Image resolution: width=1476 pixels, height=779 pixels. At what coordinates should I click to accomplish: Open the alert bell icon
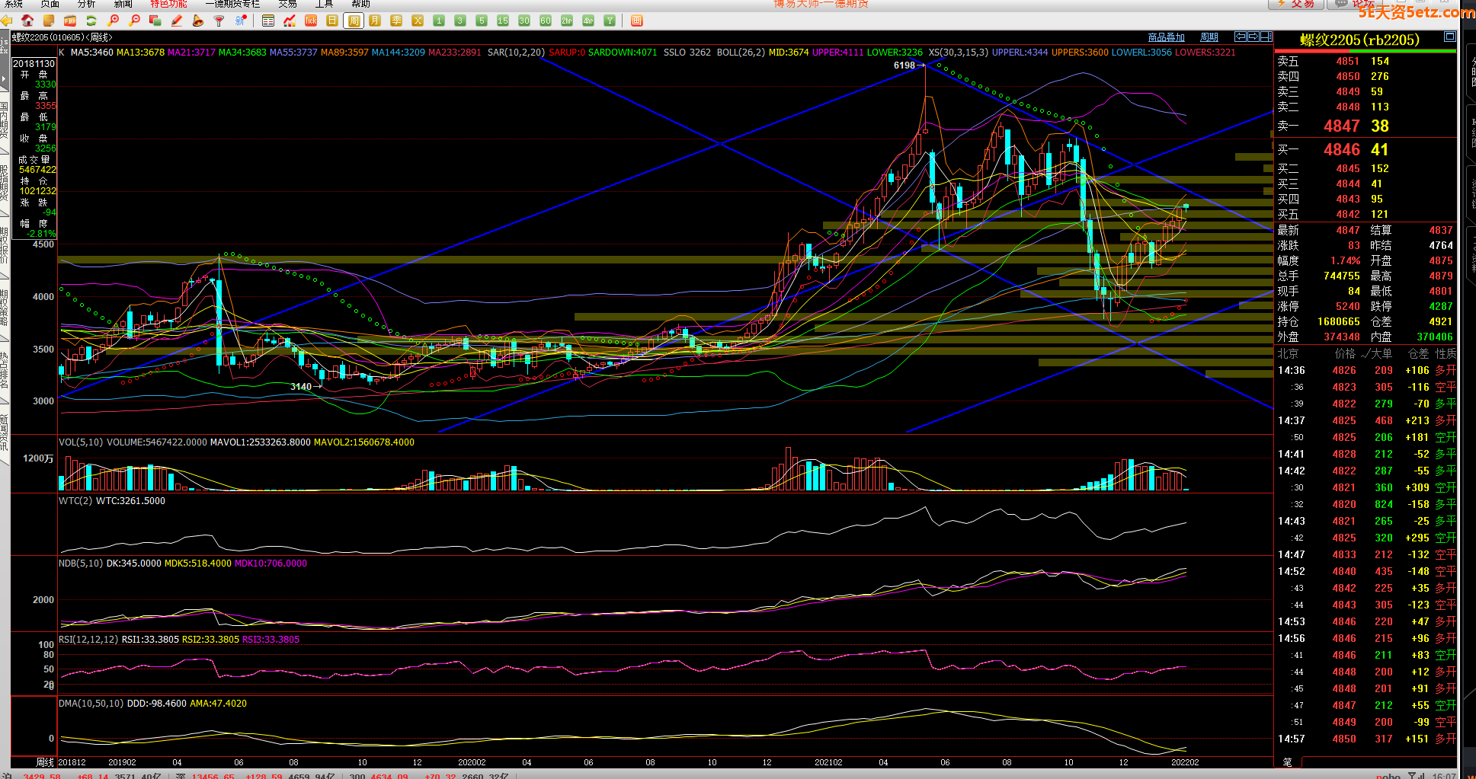point(198,21)
